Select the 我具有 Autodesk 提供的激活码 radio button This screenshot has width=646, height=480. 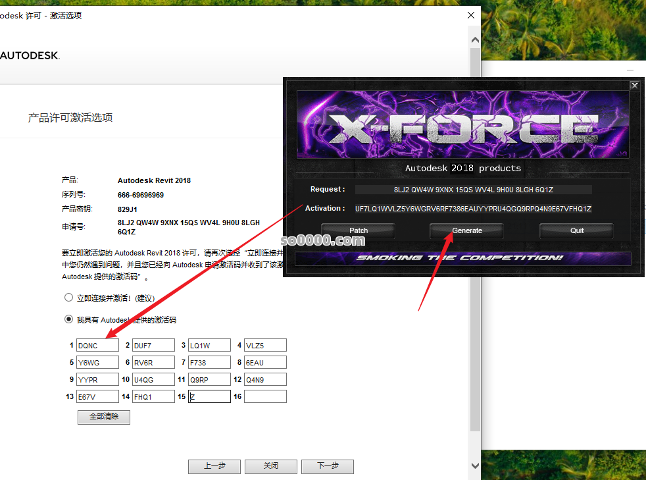pyautogui.click(x=69, y=319)
